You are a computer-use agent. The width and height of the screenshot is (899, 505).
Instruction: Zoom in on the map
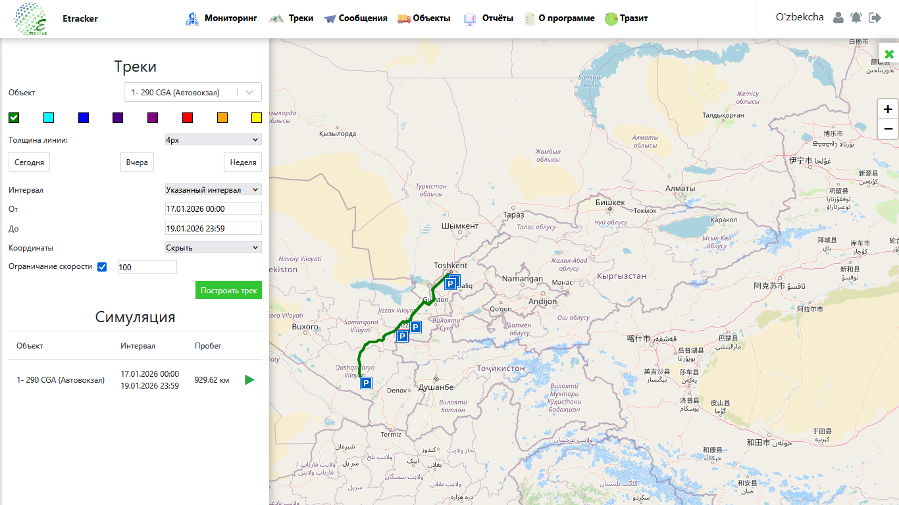pyautogui.click(x=888, y=109)
